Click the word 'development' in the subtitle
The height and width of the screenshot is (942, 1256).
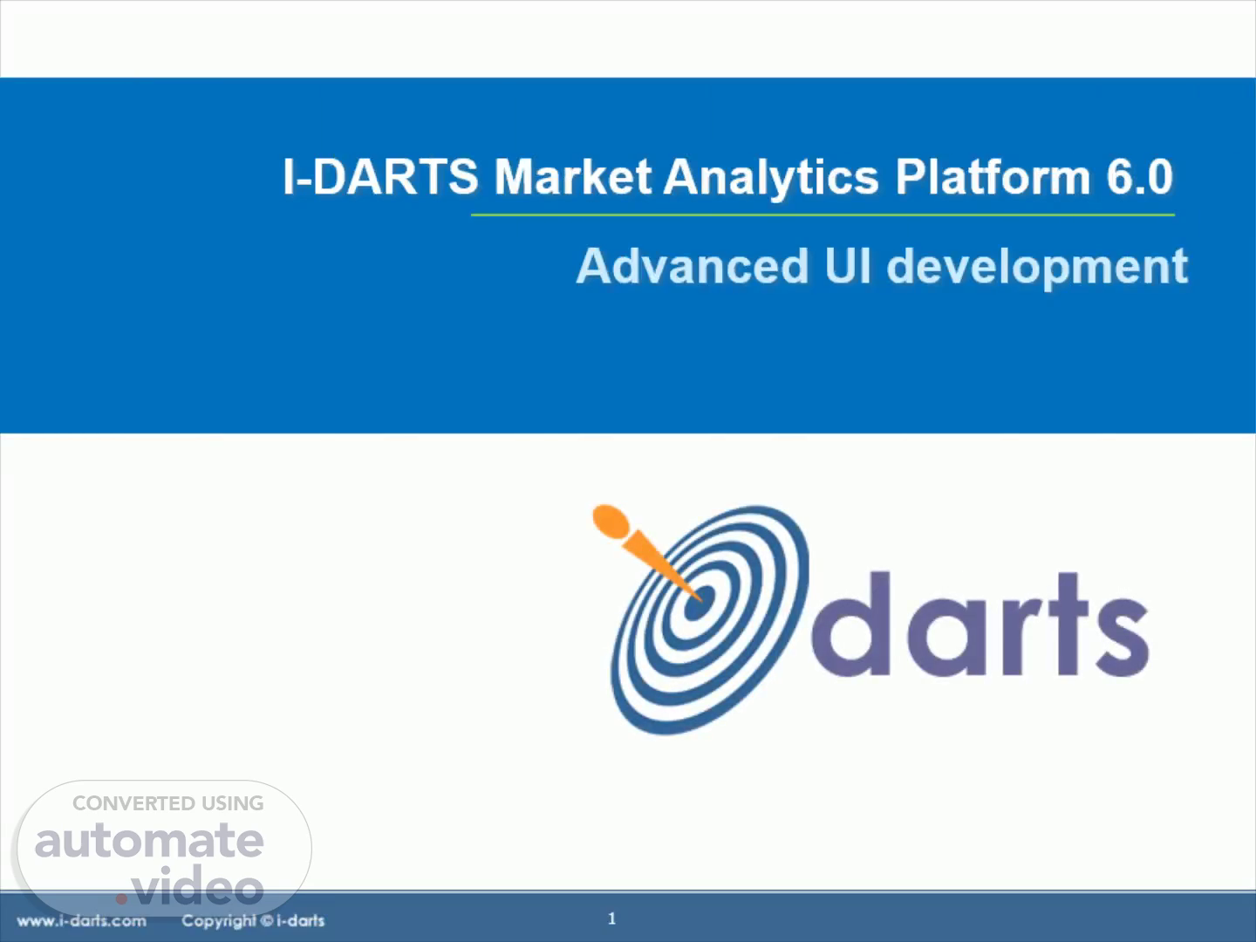(1037, 266)
